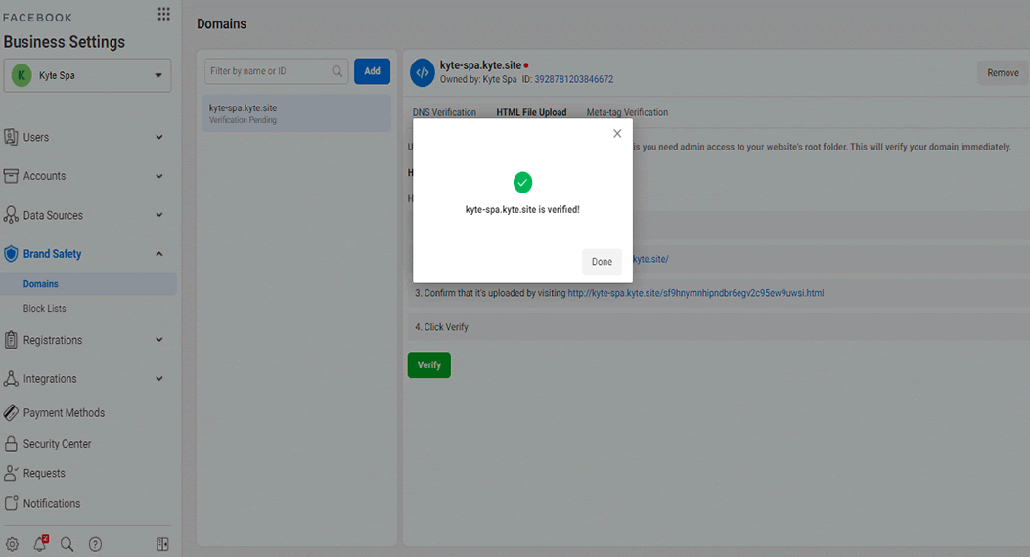The image size is (1030, 557).
Task: Click the Remove button
Action: pyautogui.click(x=1003, y=73)
